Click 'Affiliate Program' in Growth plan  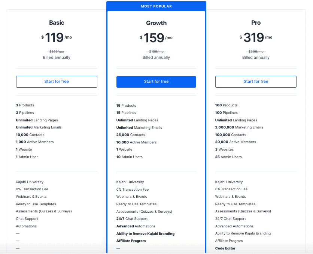coord(131,241)
